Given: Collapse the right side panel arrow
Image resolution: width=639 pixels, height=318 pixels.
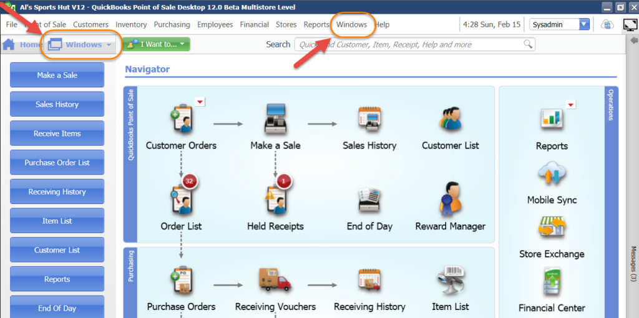Looking at the screenshot, I should 634,41.
